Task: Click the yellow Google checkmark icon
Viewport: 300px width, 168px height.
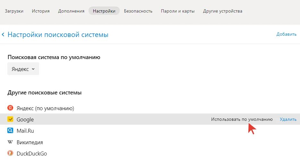Action: 10,119
